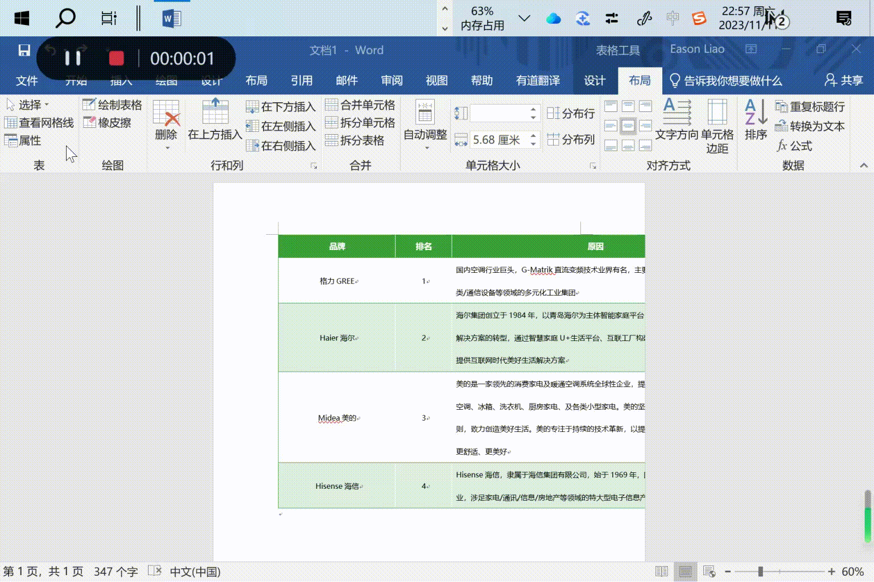The width and height of the screenshot is (874, 582).
Task: Switch to the 邮件 ribbon tab
Action: pos(347,81)
